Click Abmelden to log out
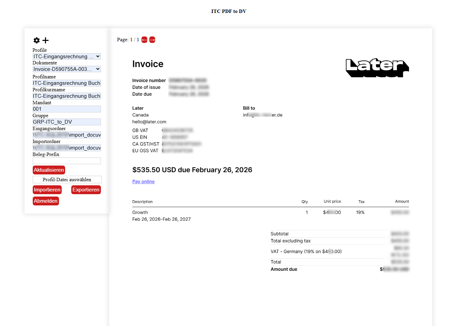This screenshot has height=326, width=467. (46, 201)
